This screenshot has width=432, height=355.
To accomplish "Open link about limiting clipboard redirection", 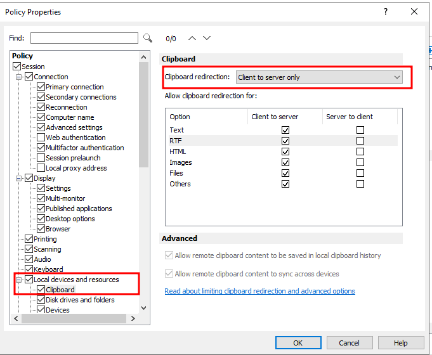I will click(x=259, y=291).
